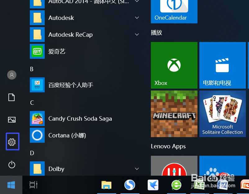Launch iQIYI app icon
Image resolution: width=249 pixels, height=194 pixels.
[x=37, y=51]
